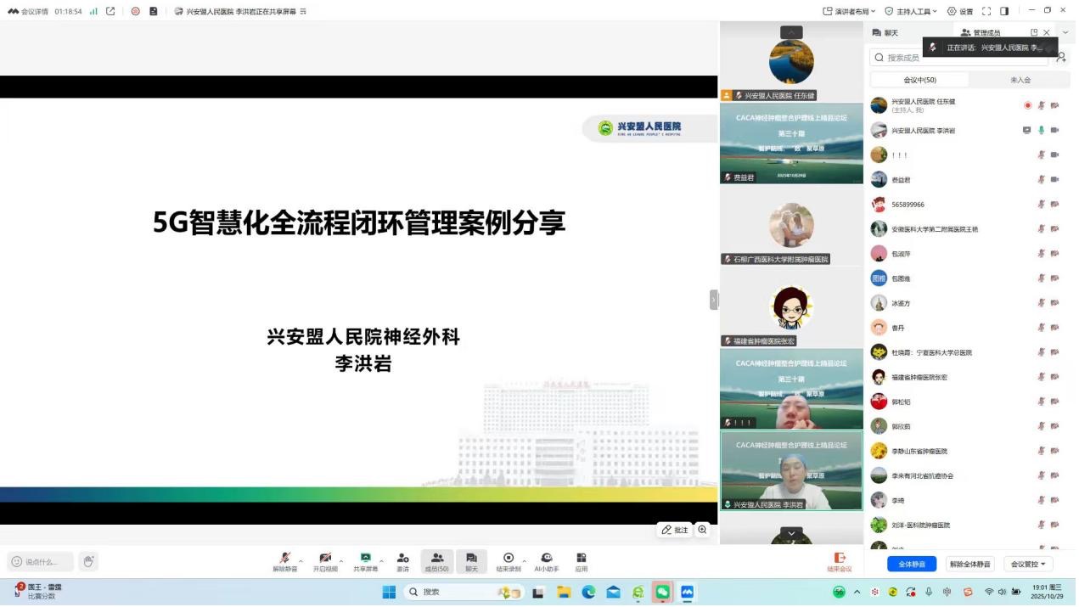Switch to the 聊天 chat panel tab
This screenshot has height=607, width=1079.
point(885,33)
